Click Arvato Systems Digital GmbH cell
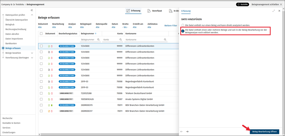 click(x=139, y=99)
